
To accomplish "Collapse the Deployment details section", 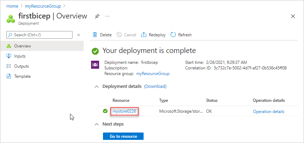I will pyautogui.click(x=97, y=86).
